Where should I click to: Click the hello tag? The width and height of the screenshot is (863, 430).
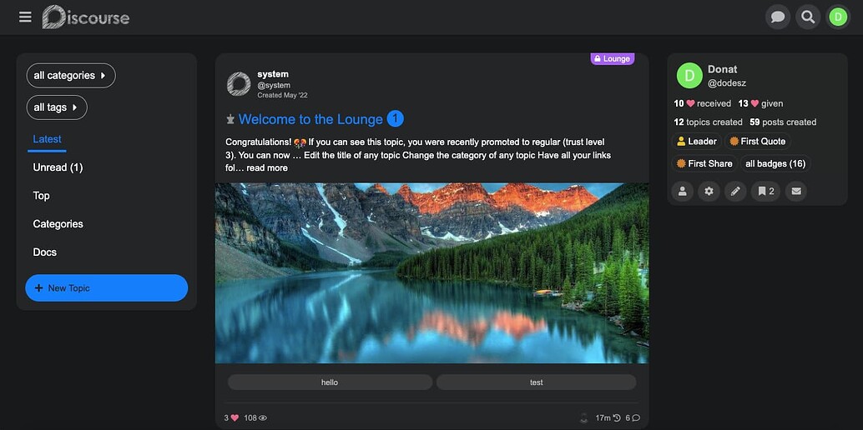[x=330, y=382]
